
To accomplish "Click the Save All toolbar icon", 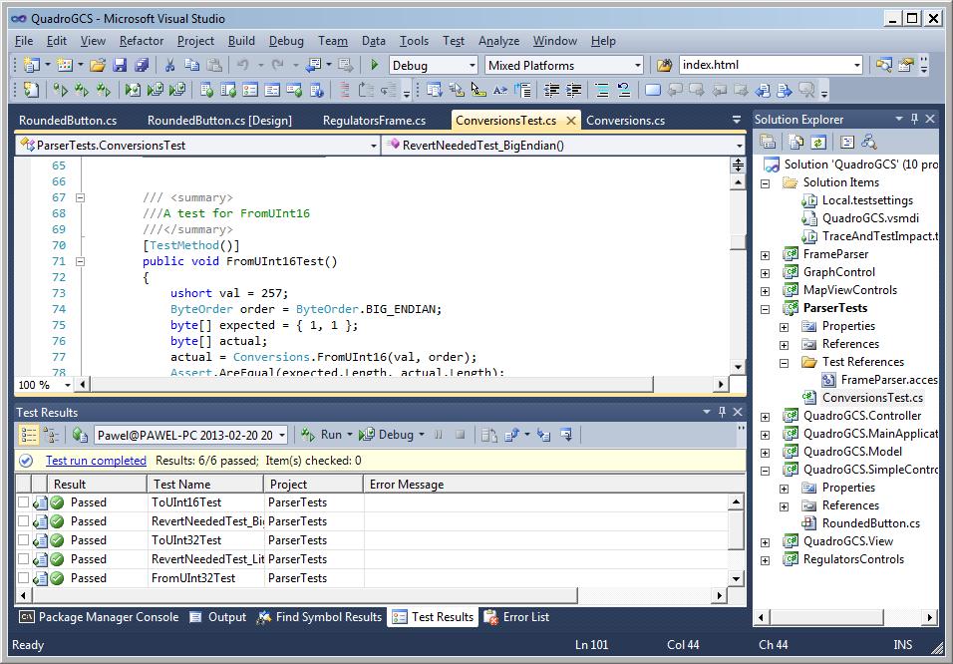I will click(141, 65).
